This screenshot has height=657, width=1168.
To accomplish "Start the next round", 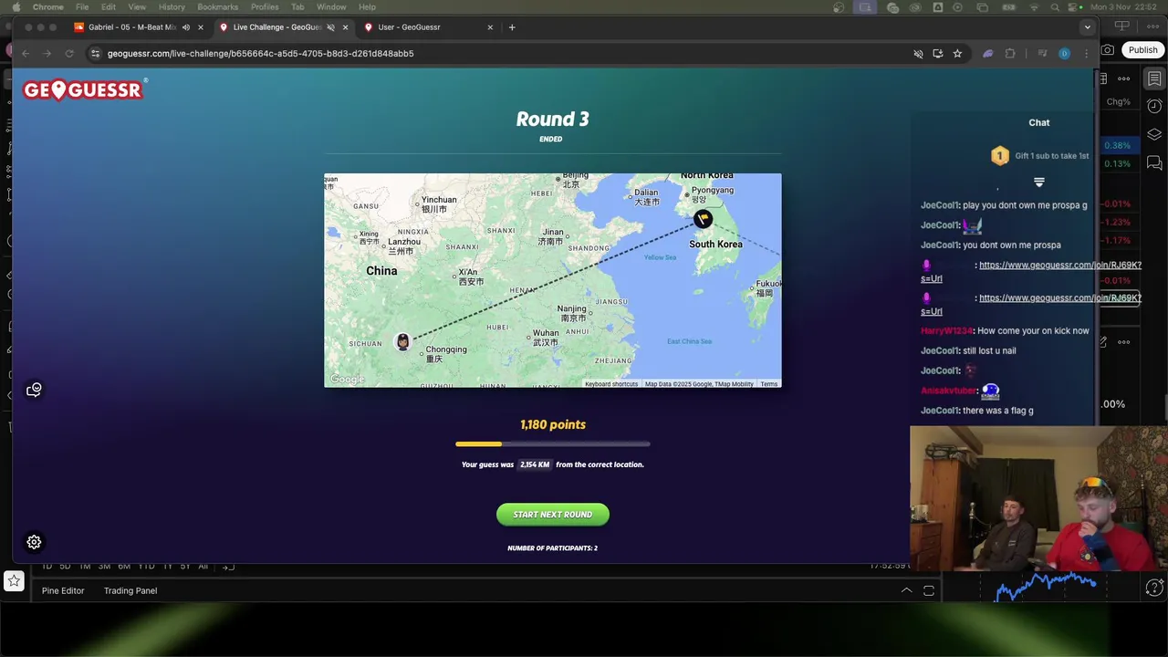I will pyautogui.click(x=553, y=515).
